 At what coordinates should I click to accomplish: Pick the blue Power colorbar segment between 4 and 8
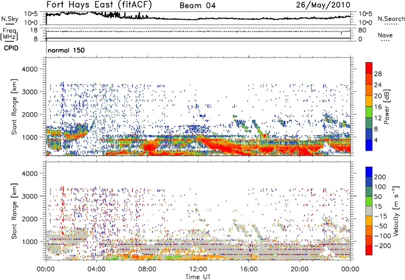pyautogui.click(x=369, y=134)
